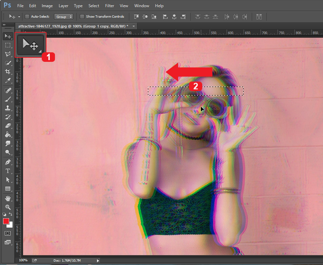The image size is (323, 265).
Task: Click the Auto-Align Layers icon
Action: pos(259,17)
